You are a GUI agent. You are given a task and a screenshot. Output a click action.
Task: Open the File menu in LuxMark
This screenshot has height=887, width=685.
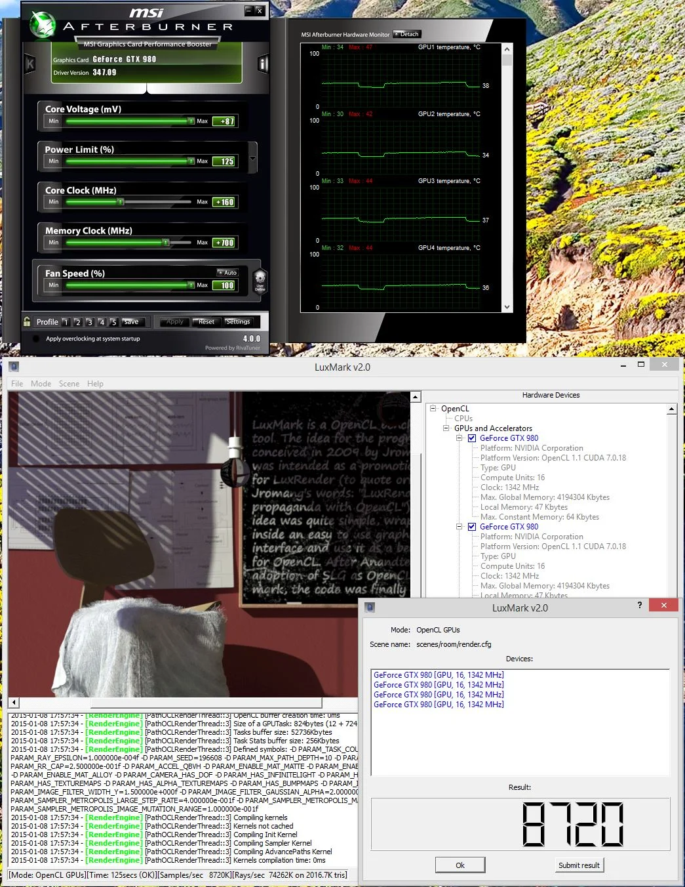17,384
